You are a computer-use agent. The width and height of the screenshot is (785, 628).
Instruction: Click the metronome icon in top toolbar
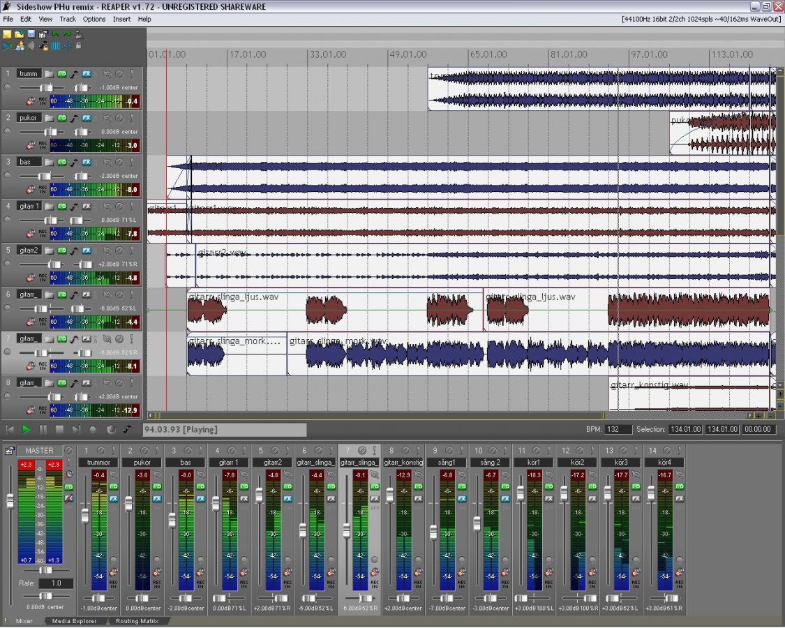[79, 33]
